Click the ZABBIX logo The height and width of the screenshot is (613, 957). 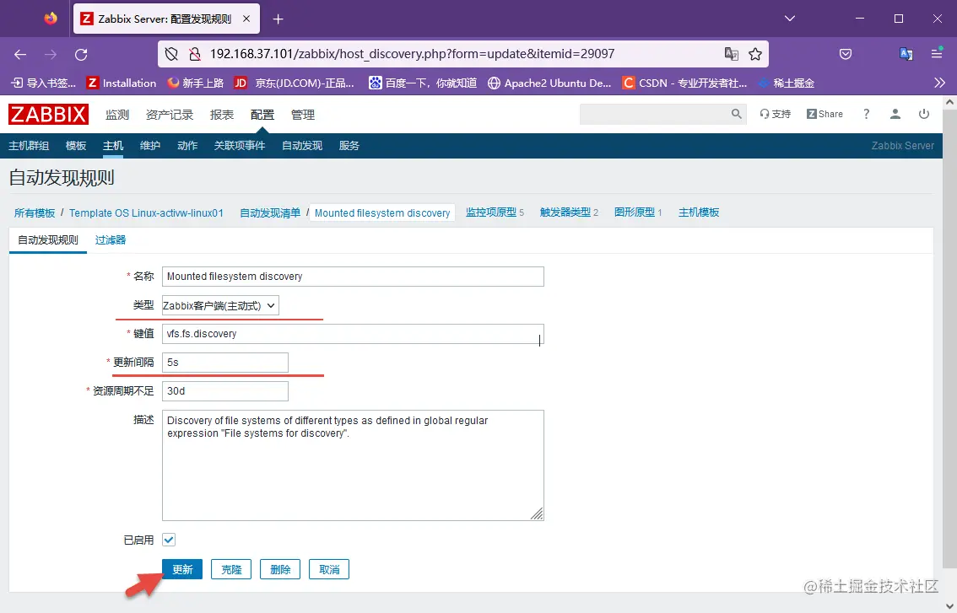(48, 114)
